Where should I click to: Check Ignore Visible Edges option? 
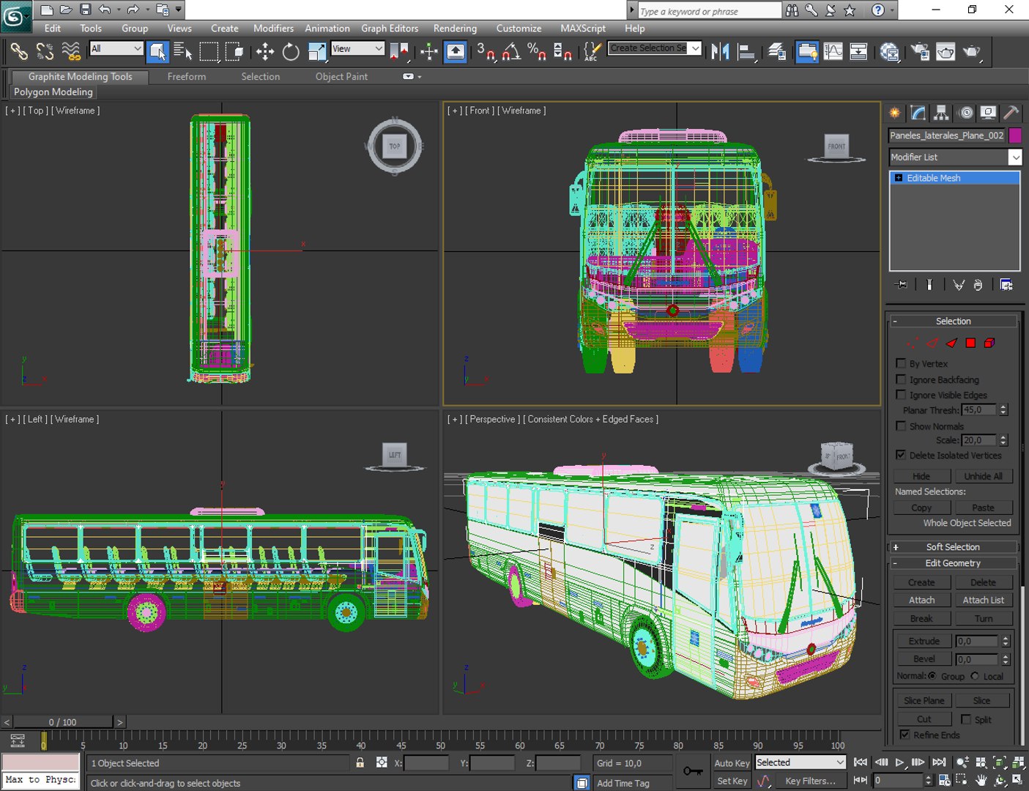click(901, 395)
